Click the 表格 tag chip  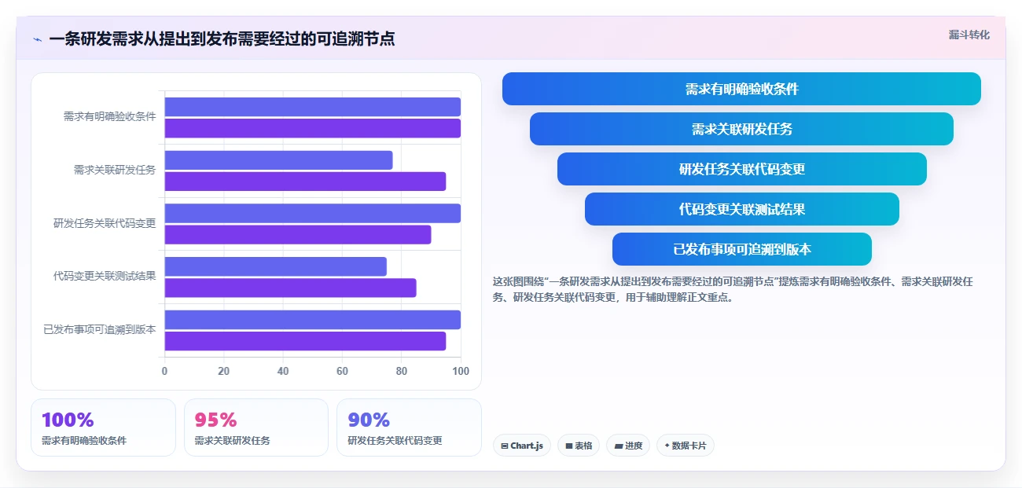[x=579, y=446]
